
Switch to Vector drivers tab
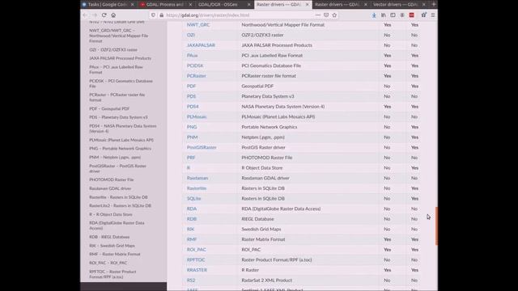(396, 5)
